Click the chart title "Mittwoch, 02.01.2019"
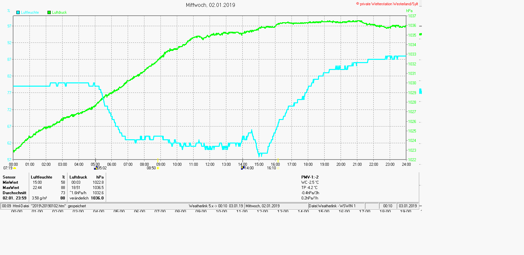The width and height of the screenshot is (524, 255). [x=211, y=5]
